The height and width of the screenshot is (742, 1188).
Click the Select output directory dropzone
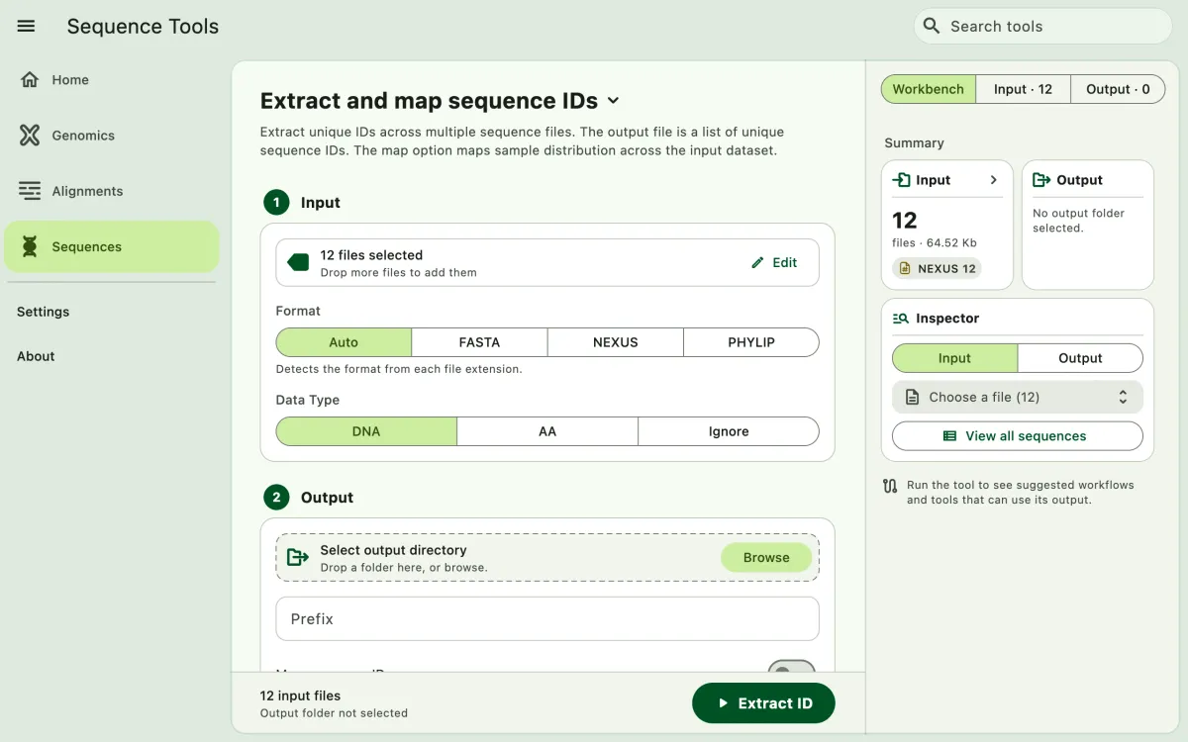coord(547,558)
